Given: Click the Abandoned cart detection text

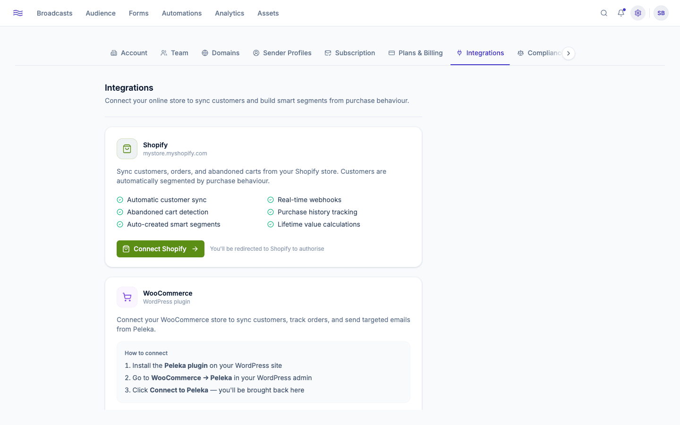Looking at the screenshot, I should [x=168, y=212].
